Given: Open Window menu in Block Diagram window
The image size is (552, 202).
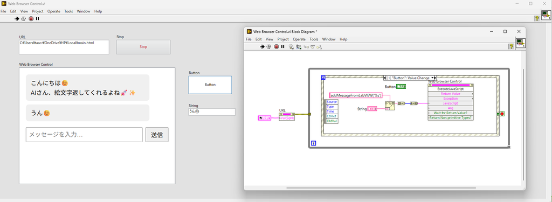Looking at the screenshot, I should pos(329,39).
